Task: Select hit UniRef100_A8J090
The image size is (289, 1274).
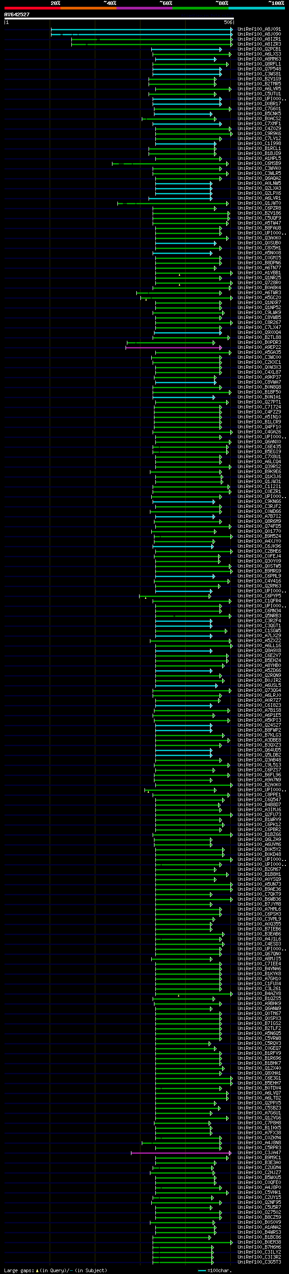Action: (259, 34)
